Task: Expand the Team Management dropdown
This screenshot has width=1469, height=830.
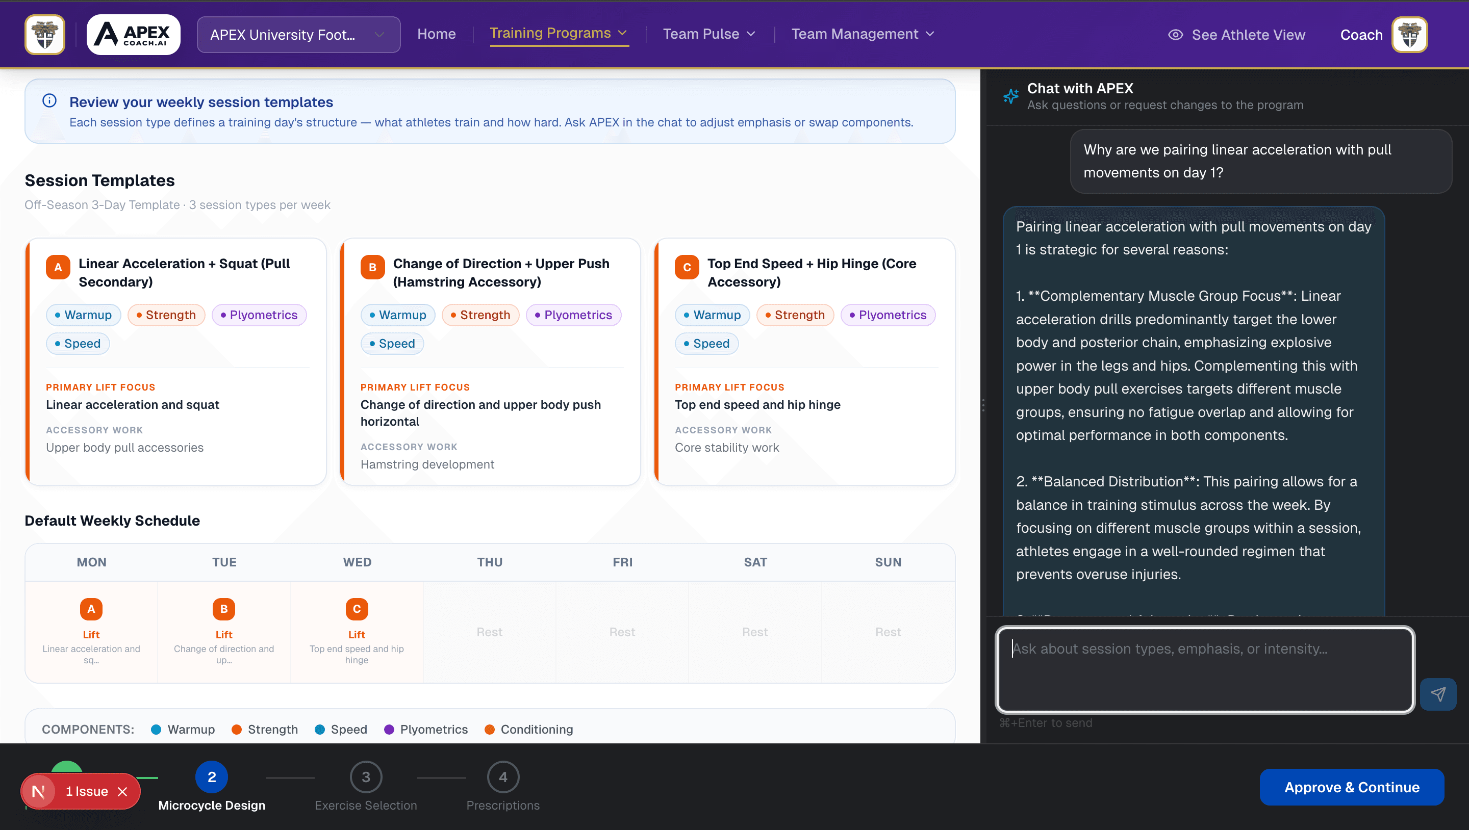Action: 862,34
